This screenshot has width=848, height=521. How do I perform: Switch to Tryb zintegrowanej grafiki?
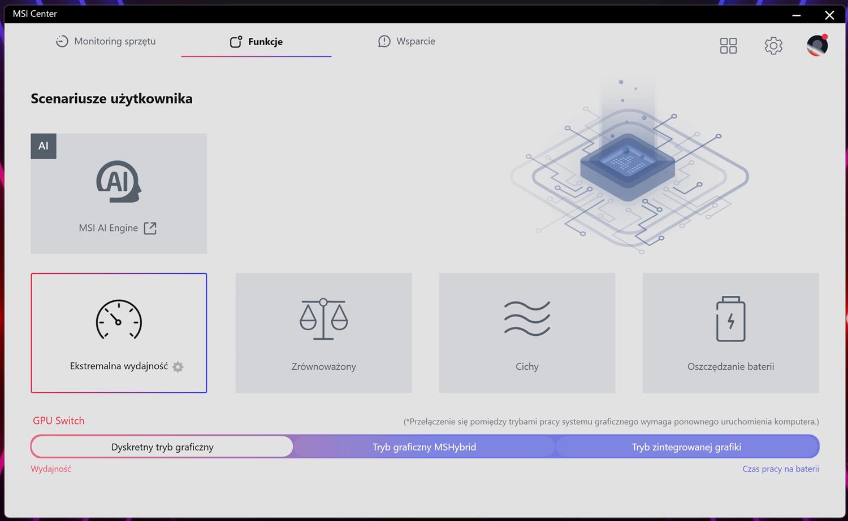point(686,447)
